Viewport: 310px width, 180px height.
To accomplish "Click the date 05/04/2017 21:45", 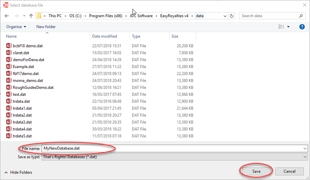I will click(107, 108).
